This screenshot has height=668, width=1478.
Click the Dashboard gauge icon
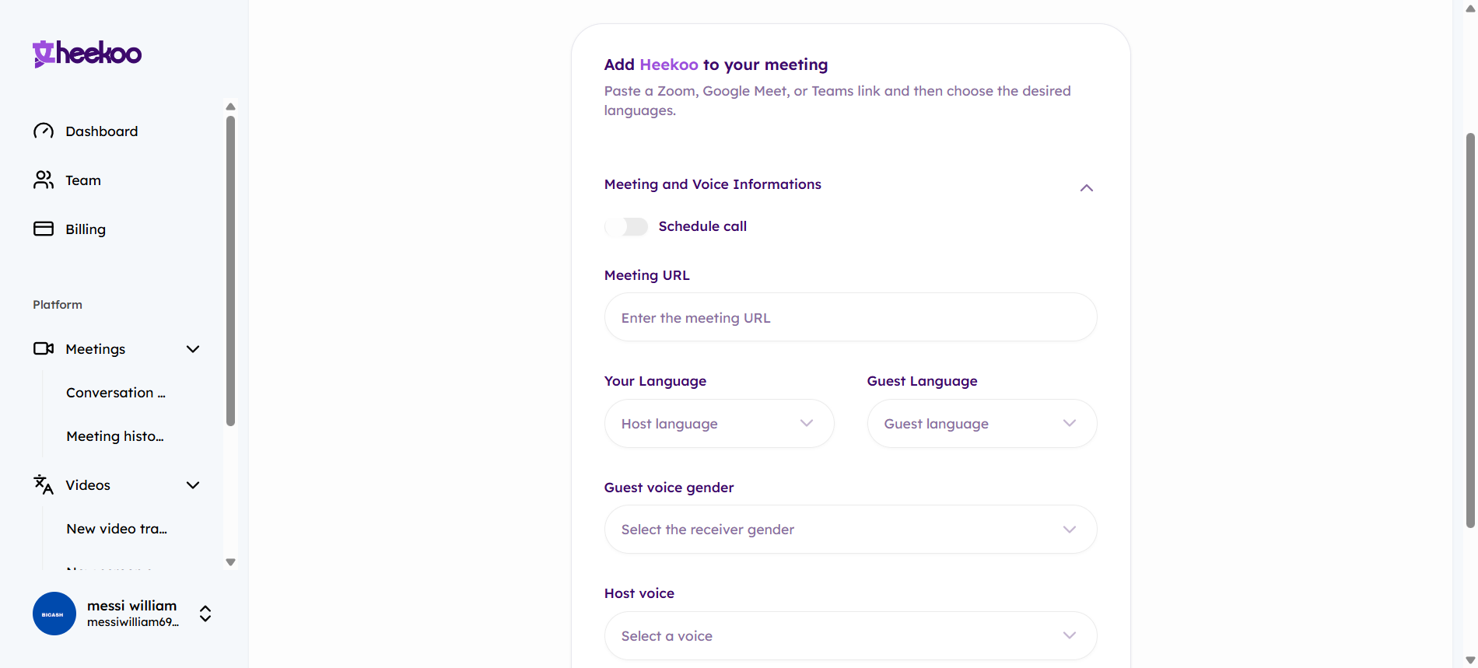pos(44,131)
